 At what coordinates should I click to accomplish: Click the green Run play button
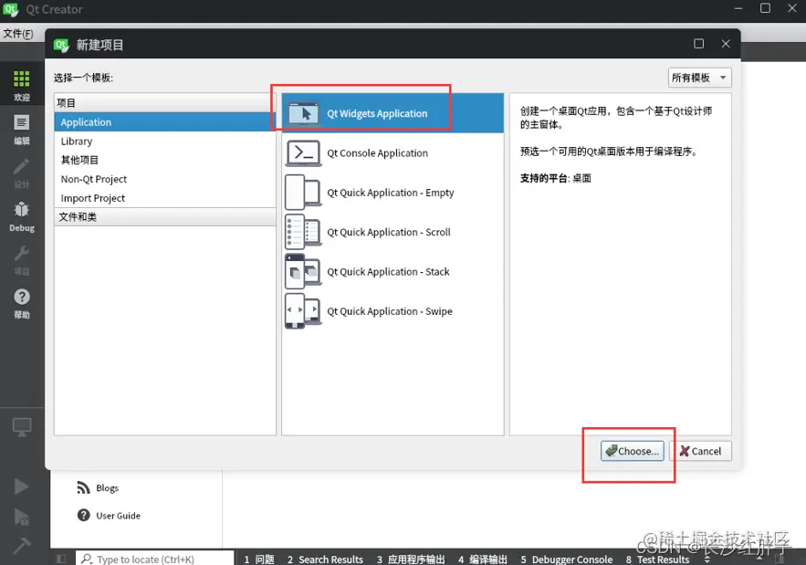(x=22, y=487)
